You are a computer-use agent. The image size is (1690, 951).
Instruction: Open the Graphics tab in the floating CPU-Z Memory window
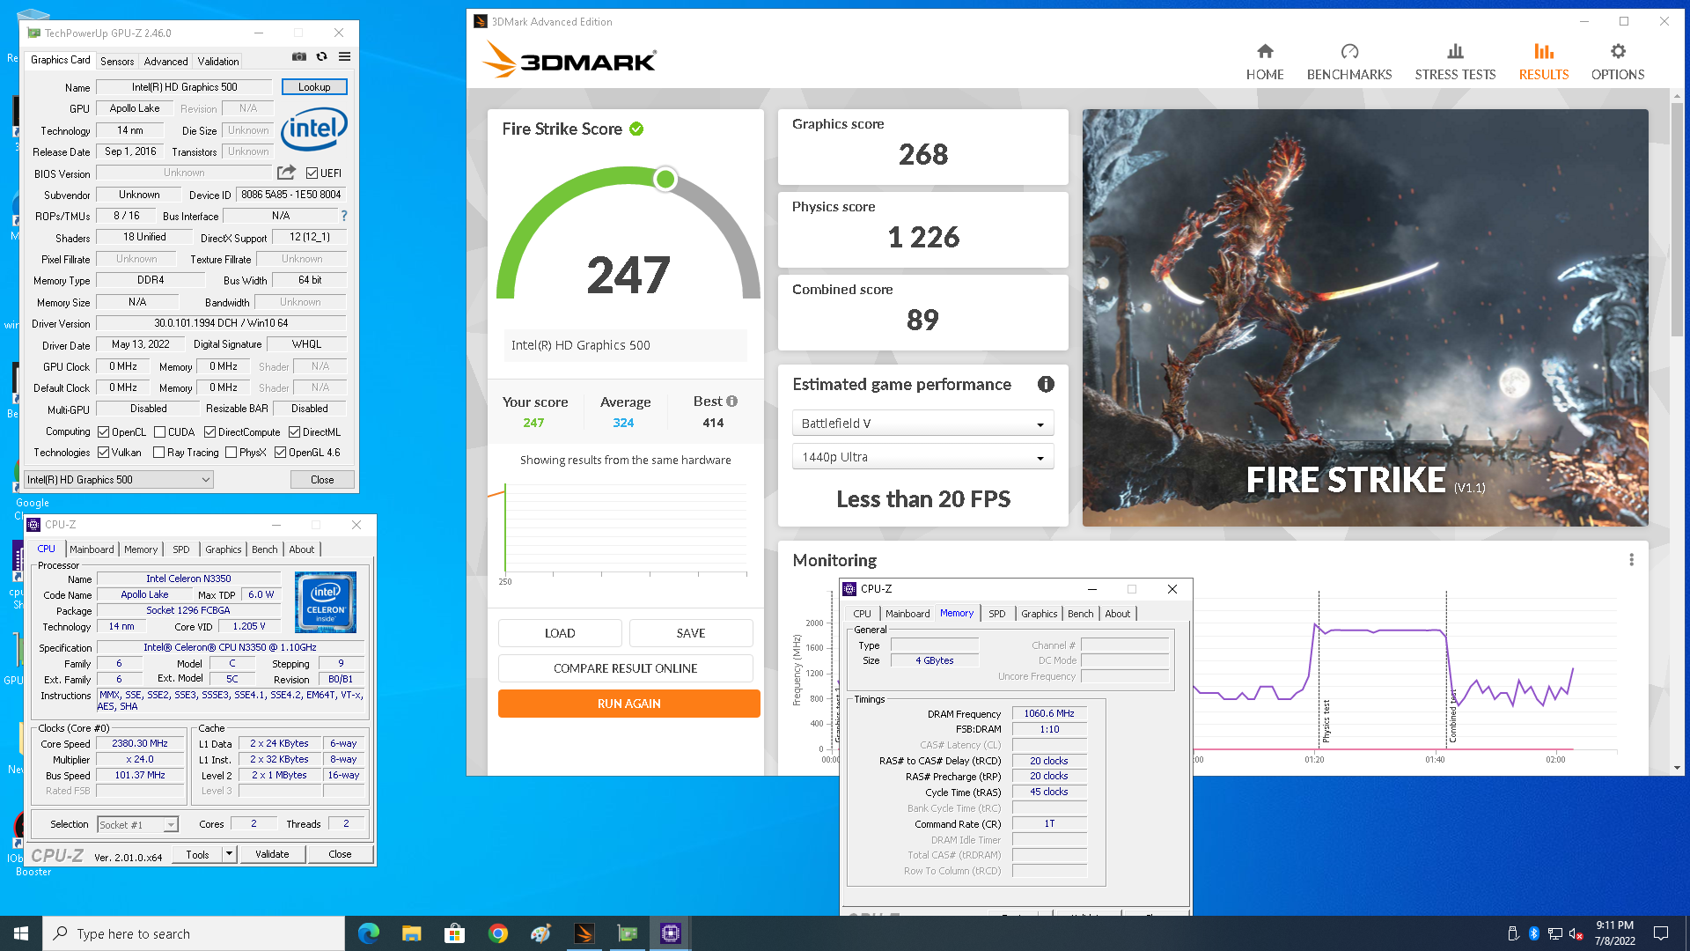[x=1039, y=614]
